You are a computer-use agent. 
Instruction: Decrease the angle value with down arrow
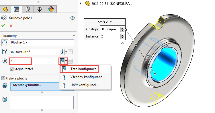(x=70, y=53)
